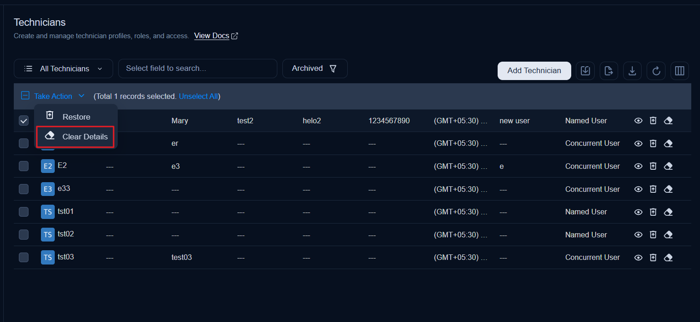Click the "new user" cell

515,121
